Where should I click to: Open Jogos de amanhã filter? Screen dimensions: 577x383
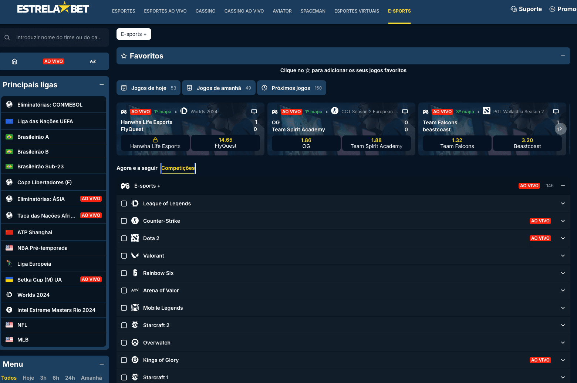(x=219, y=88)
